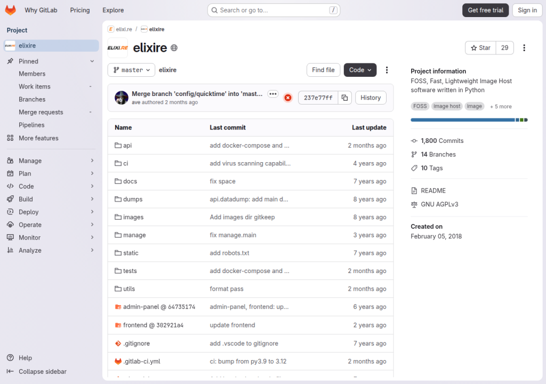The width and height of the screenshot is (546, 384).
Task: Click the Pinned pin icon
Action: 10,61
